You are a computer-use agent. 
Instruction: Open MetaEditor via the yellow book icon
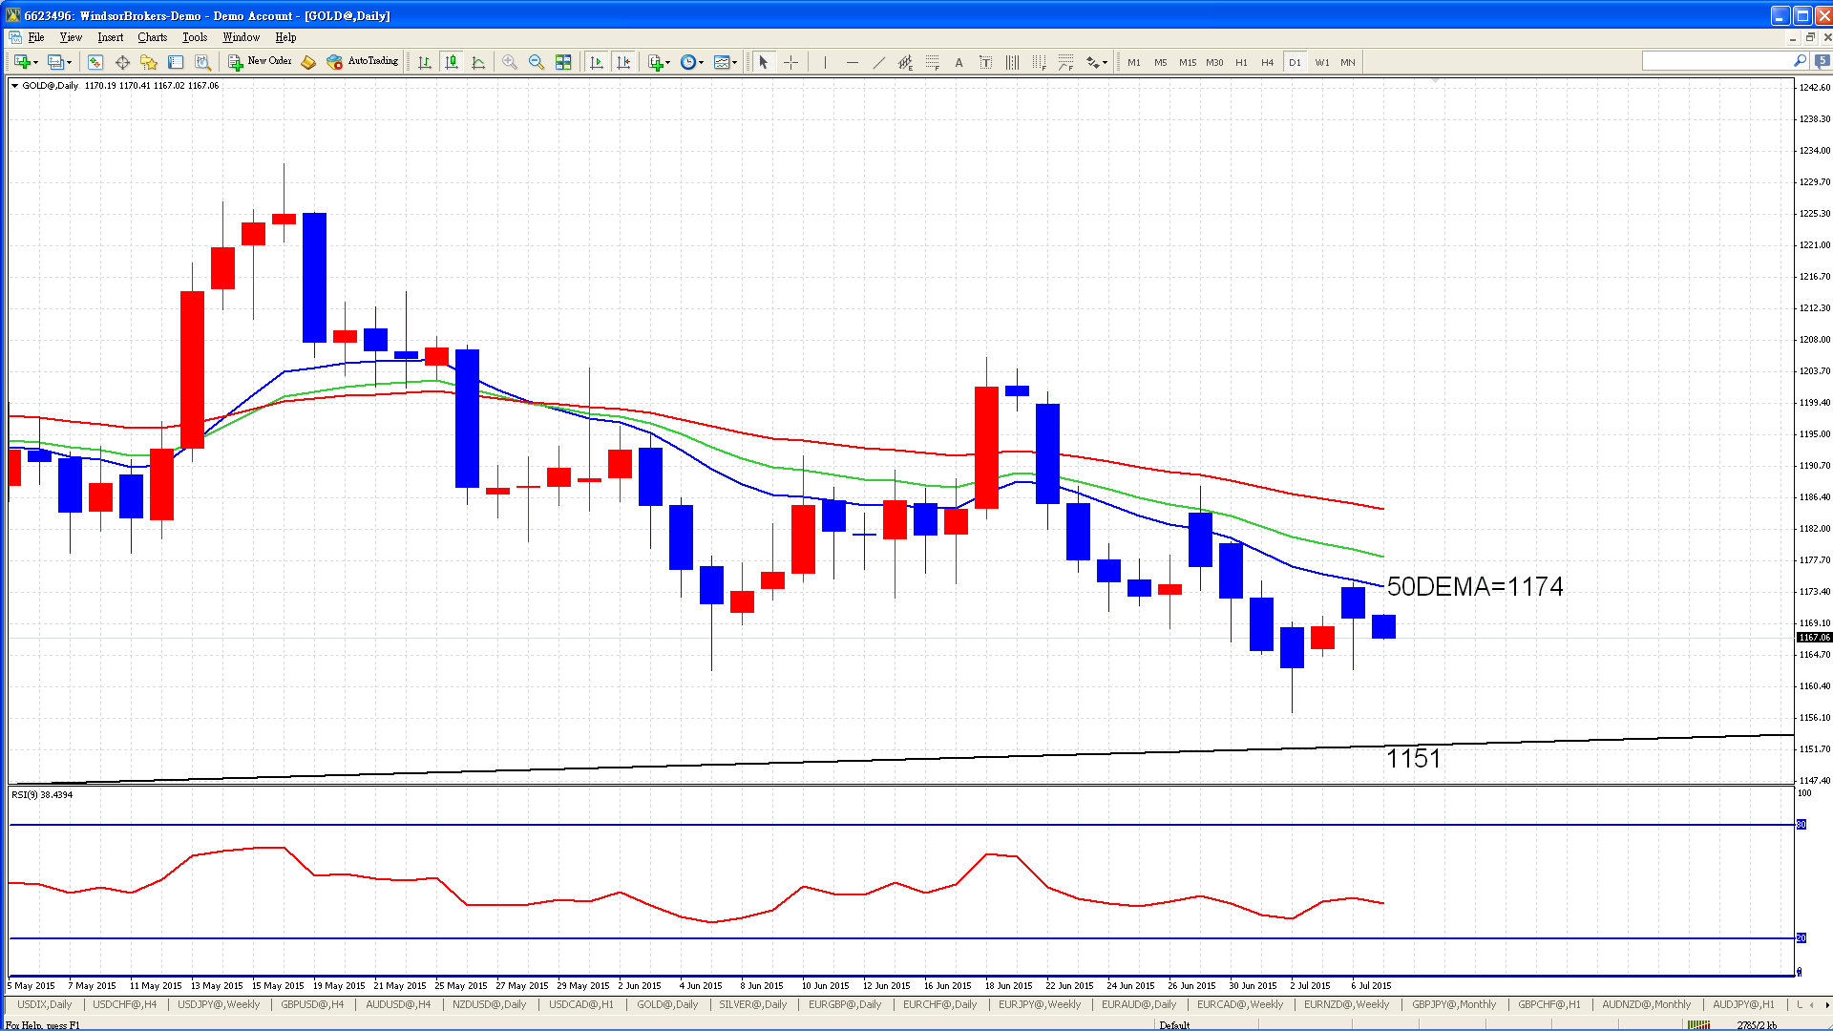308,62
